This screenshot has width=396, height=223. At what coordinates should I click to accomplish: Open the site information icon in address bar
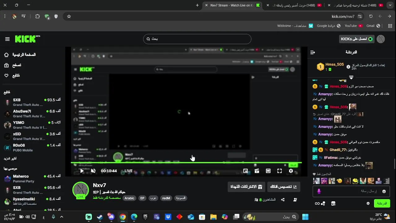[x=360, y=16]
